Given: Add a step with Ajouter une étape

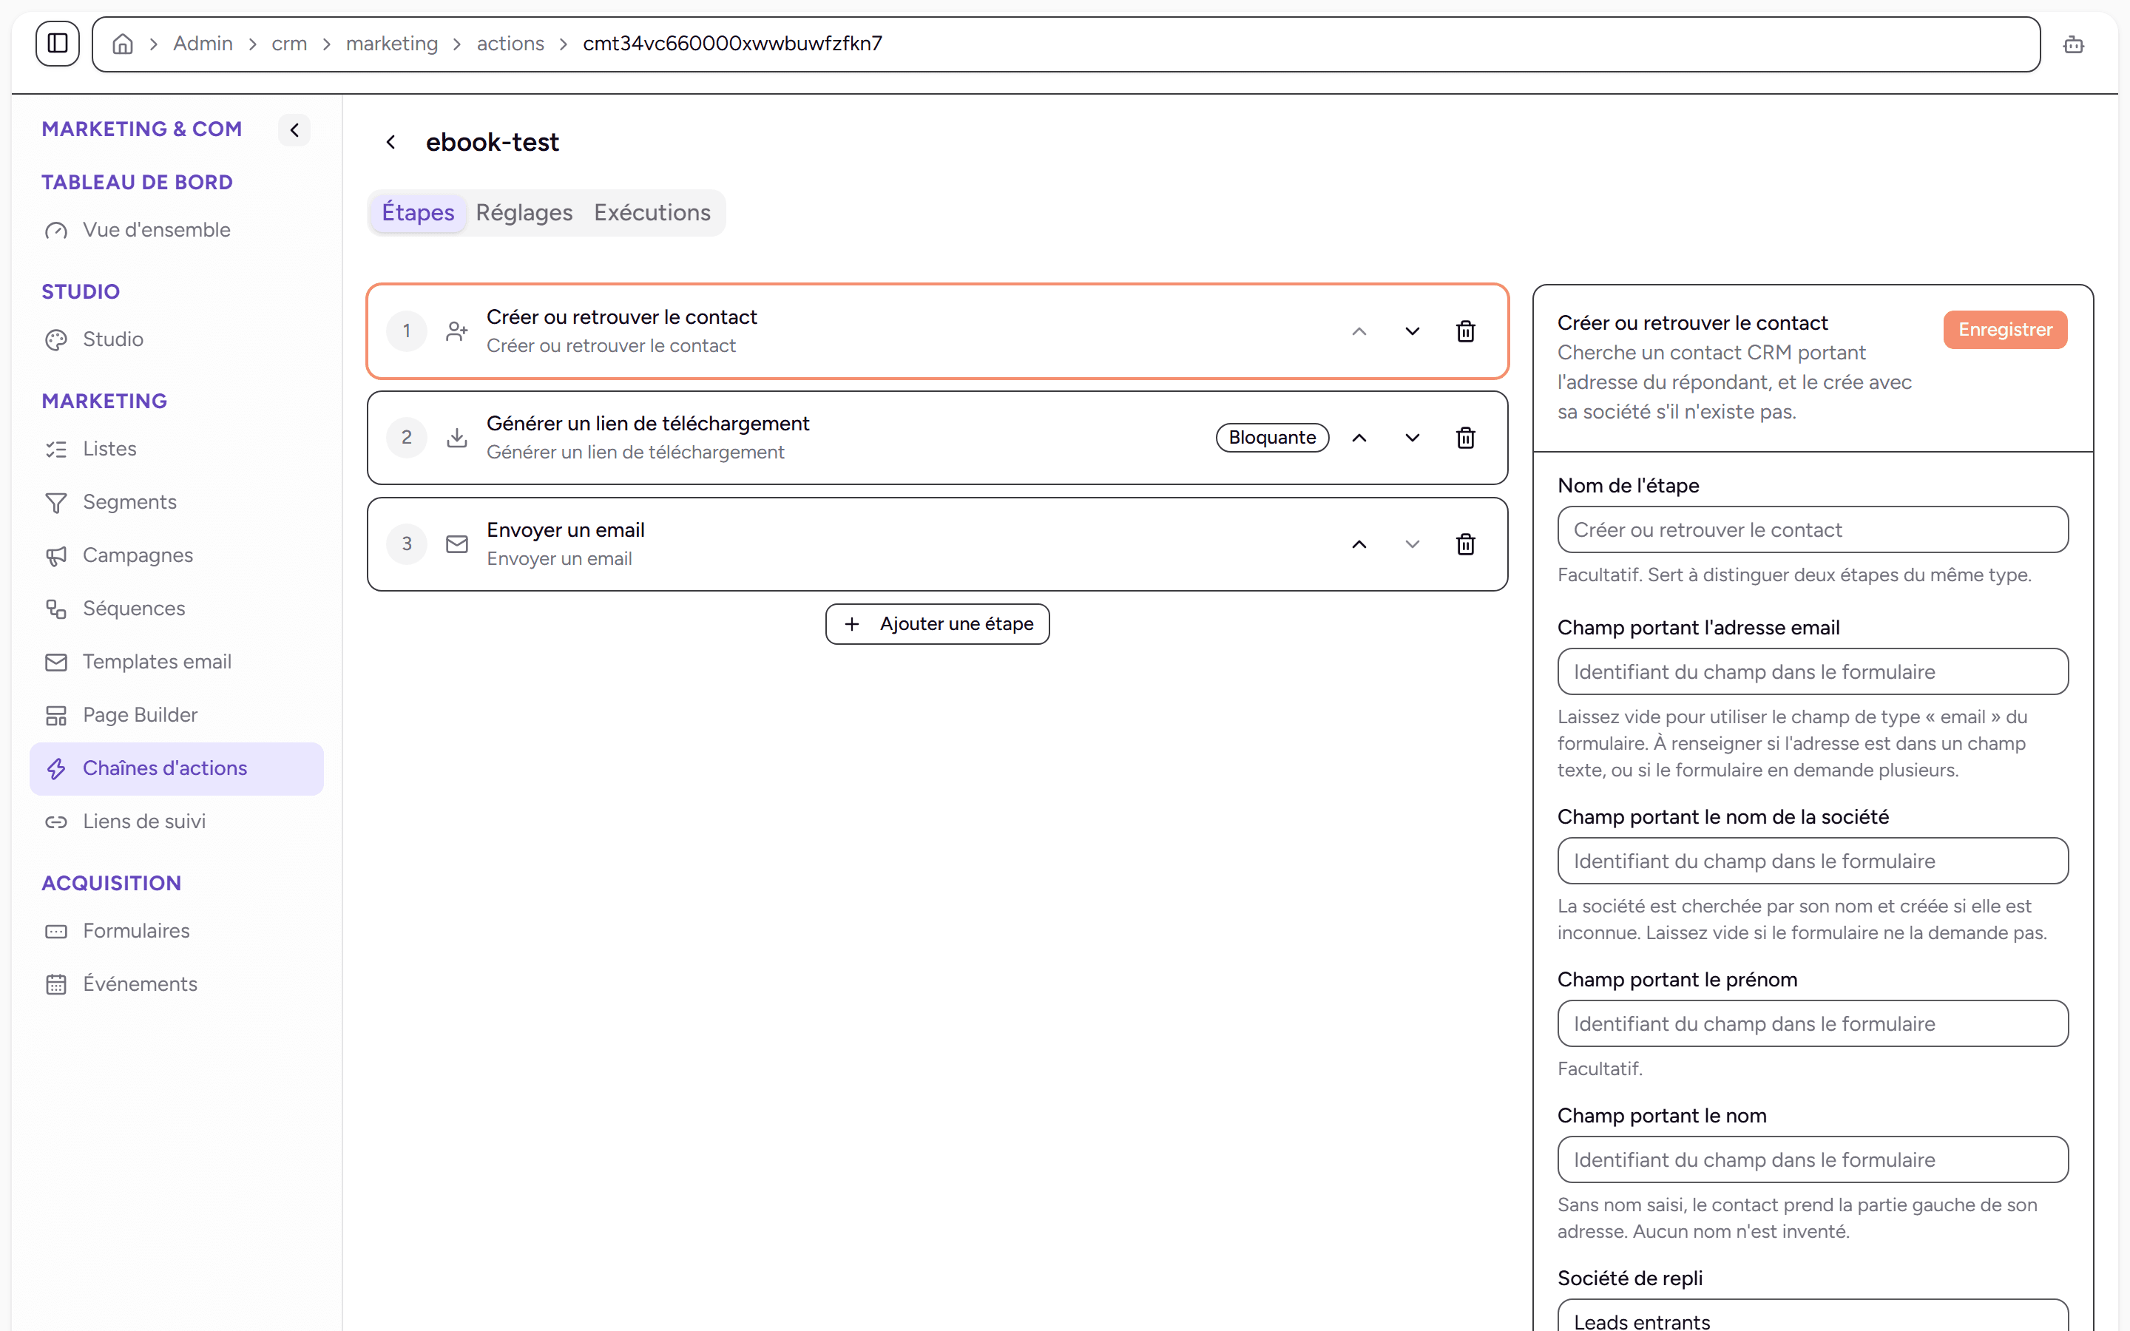Looking at the screenshot, I should point(937,624).
